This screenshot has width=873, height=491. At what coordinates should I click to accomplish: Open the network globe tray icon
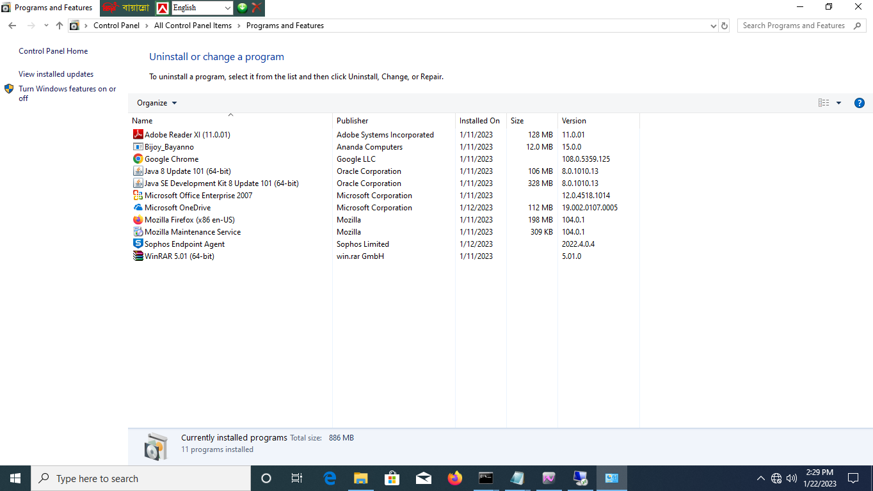[x=776, y=478]
